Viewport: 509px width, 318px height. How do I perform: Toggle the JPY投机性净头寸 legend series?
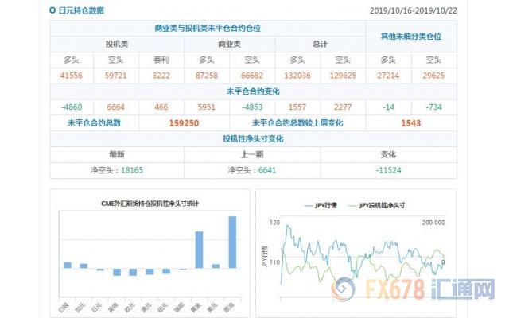[376, 205]
